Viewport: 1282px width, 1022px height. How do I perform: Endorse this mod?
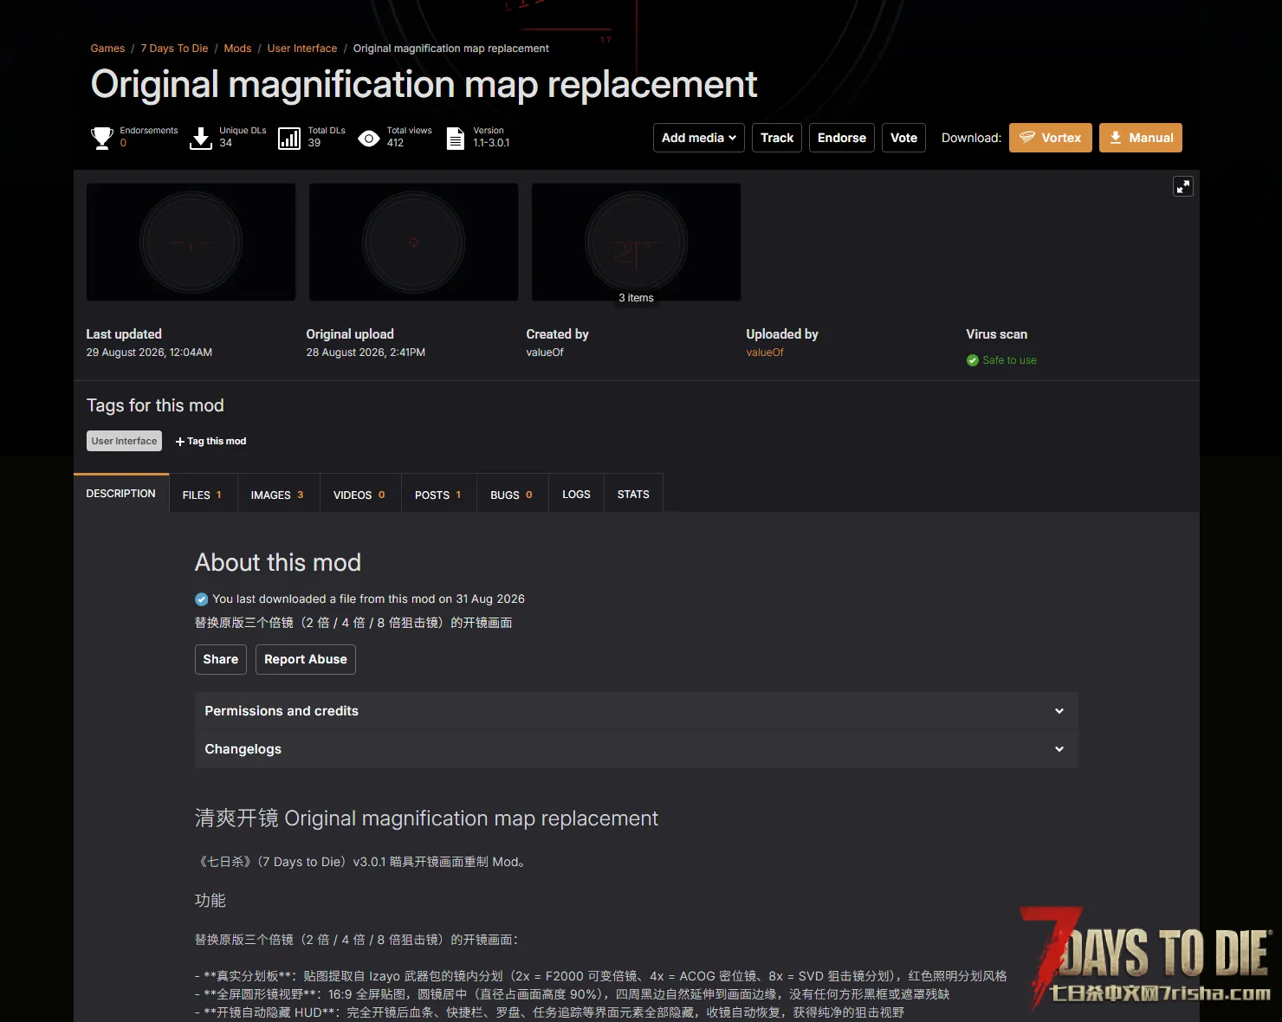tap(842, 138)
